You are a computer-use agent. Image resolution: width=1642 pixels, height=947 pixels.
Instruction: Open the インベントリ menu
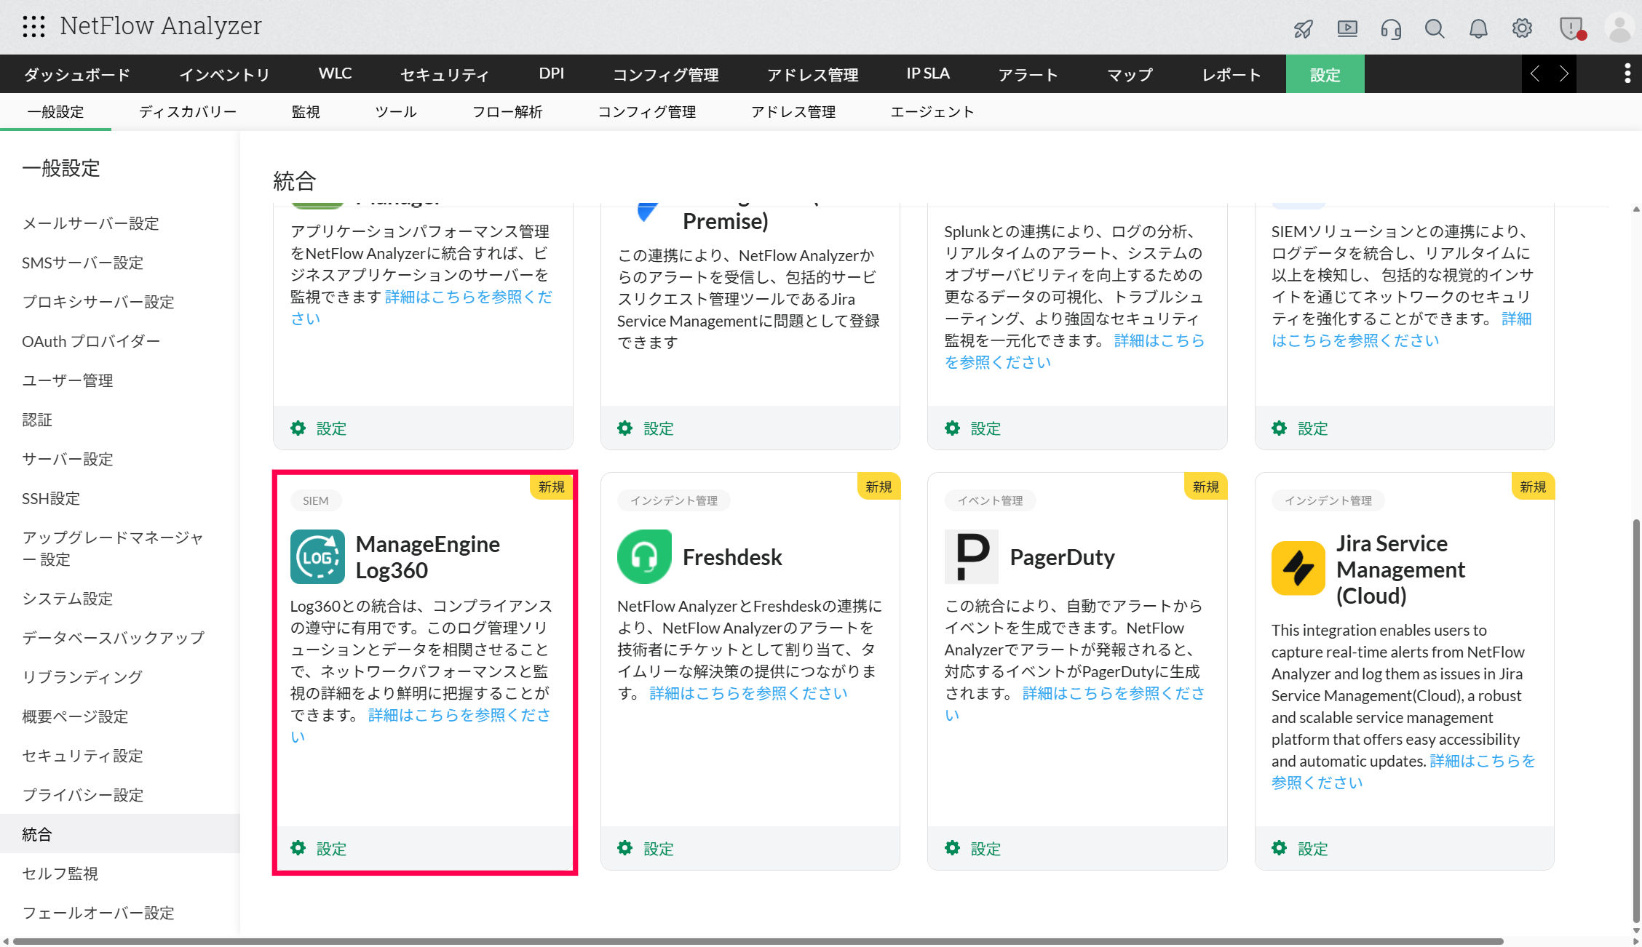pyautogui.click(x=224, y=74)
